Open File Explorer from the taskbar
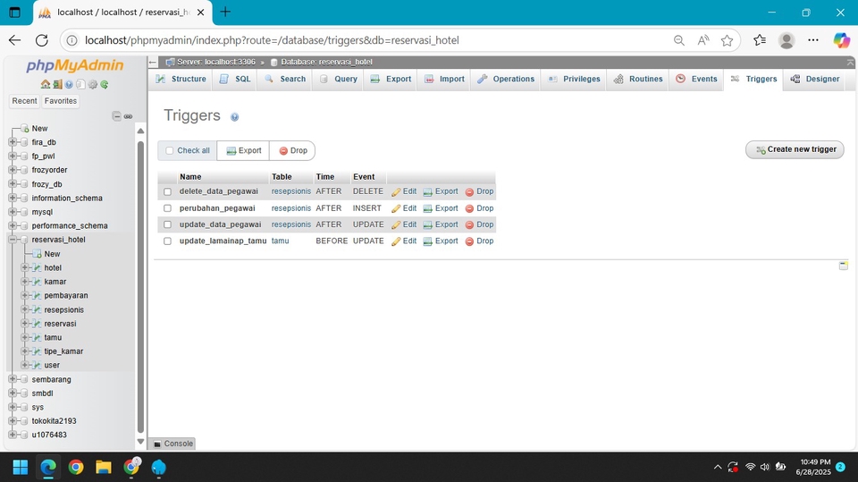Image resolution: width=858 pixels, height=482 pixels. point(104,467)
